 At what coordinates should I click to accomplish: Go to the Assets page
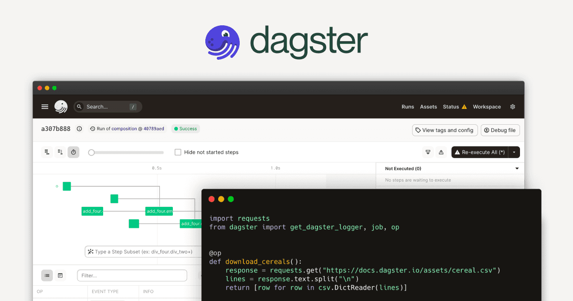[x=428, y=107]
